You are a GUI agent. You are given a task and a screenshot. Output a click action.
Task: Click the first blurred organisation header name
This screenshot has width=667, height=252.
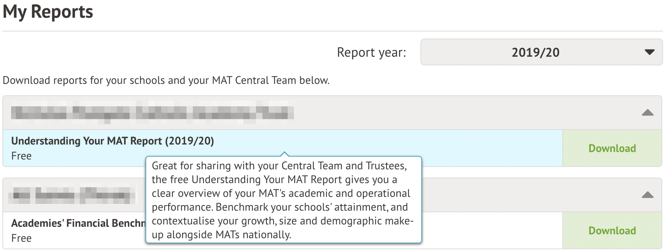[x=152, y=112]
